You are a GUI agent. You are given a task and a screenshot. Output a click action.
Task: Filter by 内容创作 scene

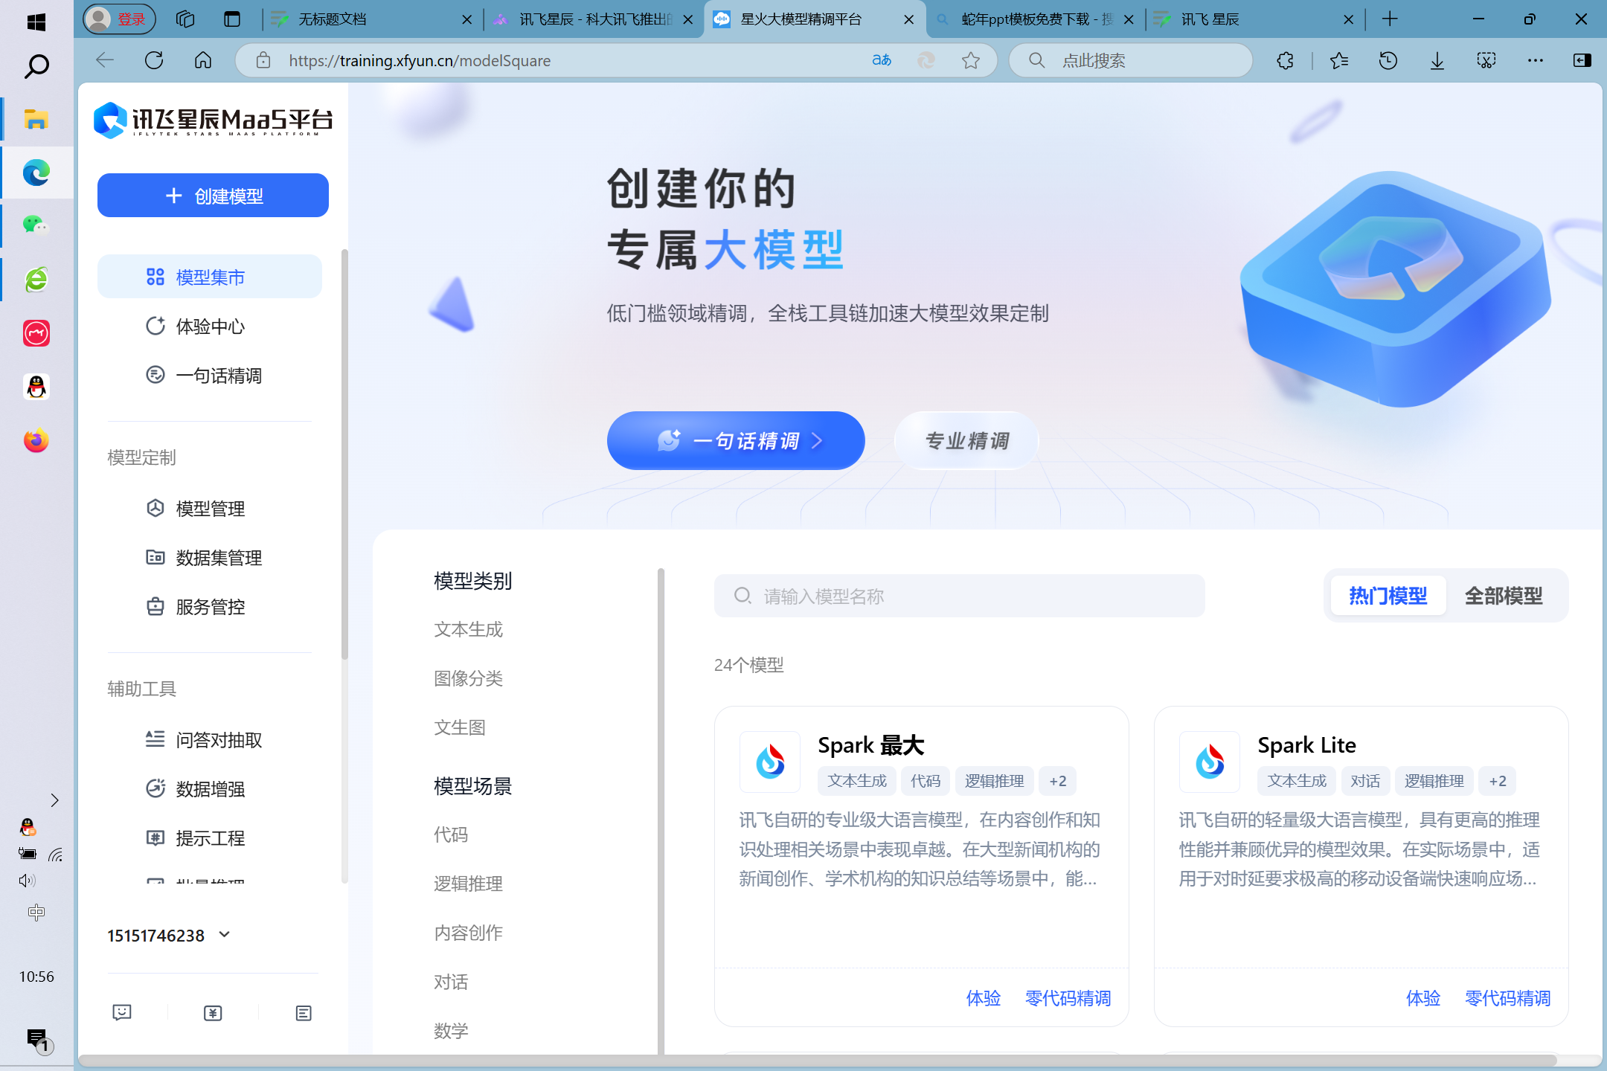click(x=469, y=933)
